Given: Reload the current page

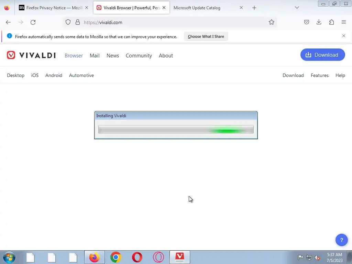Looking at the screenshot, I should (33, 22).
